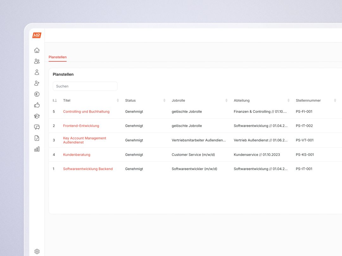The width and height of the screenshot is (342, 256).
Task: Open the chat bubbles icon
Action: (x=37, y=127)
